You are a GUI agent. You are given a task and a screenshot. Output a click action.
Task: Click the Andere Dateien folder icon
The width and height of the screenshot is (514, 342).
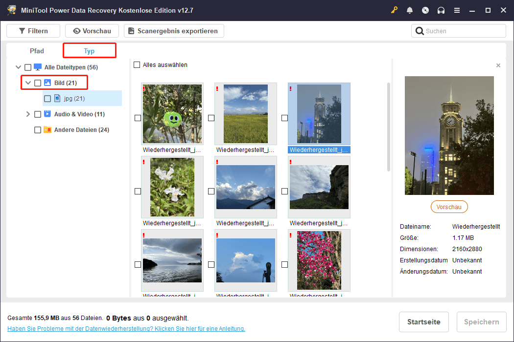click(x=47, y=129)
